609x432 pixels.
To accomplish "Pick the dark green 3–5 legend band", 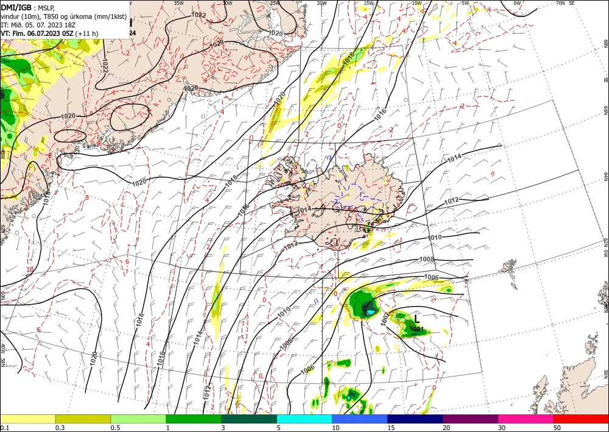I will [x=249, y=419].
